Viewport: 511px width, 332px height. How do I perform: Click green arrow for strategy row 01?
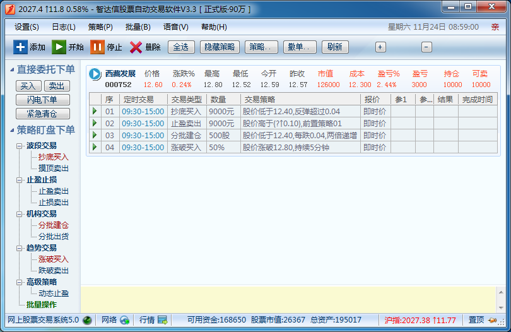[x=95, y=111]
